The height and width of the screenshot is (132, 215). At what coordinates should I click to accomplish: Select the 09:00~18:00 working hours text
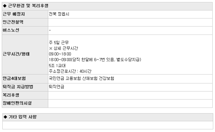point(60,54)
